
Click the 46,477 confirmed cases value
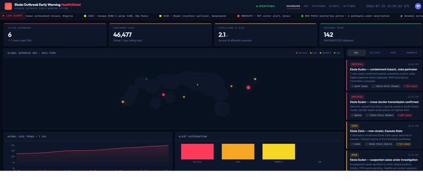coord(122,35)
